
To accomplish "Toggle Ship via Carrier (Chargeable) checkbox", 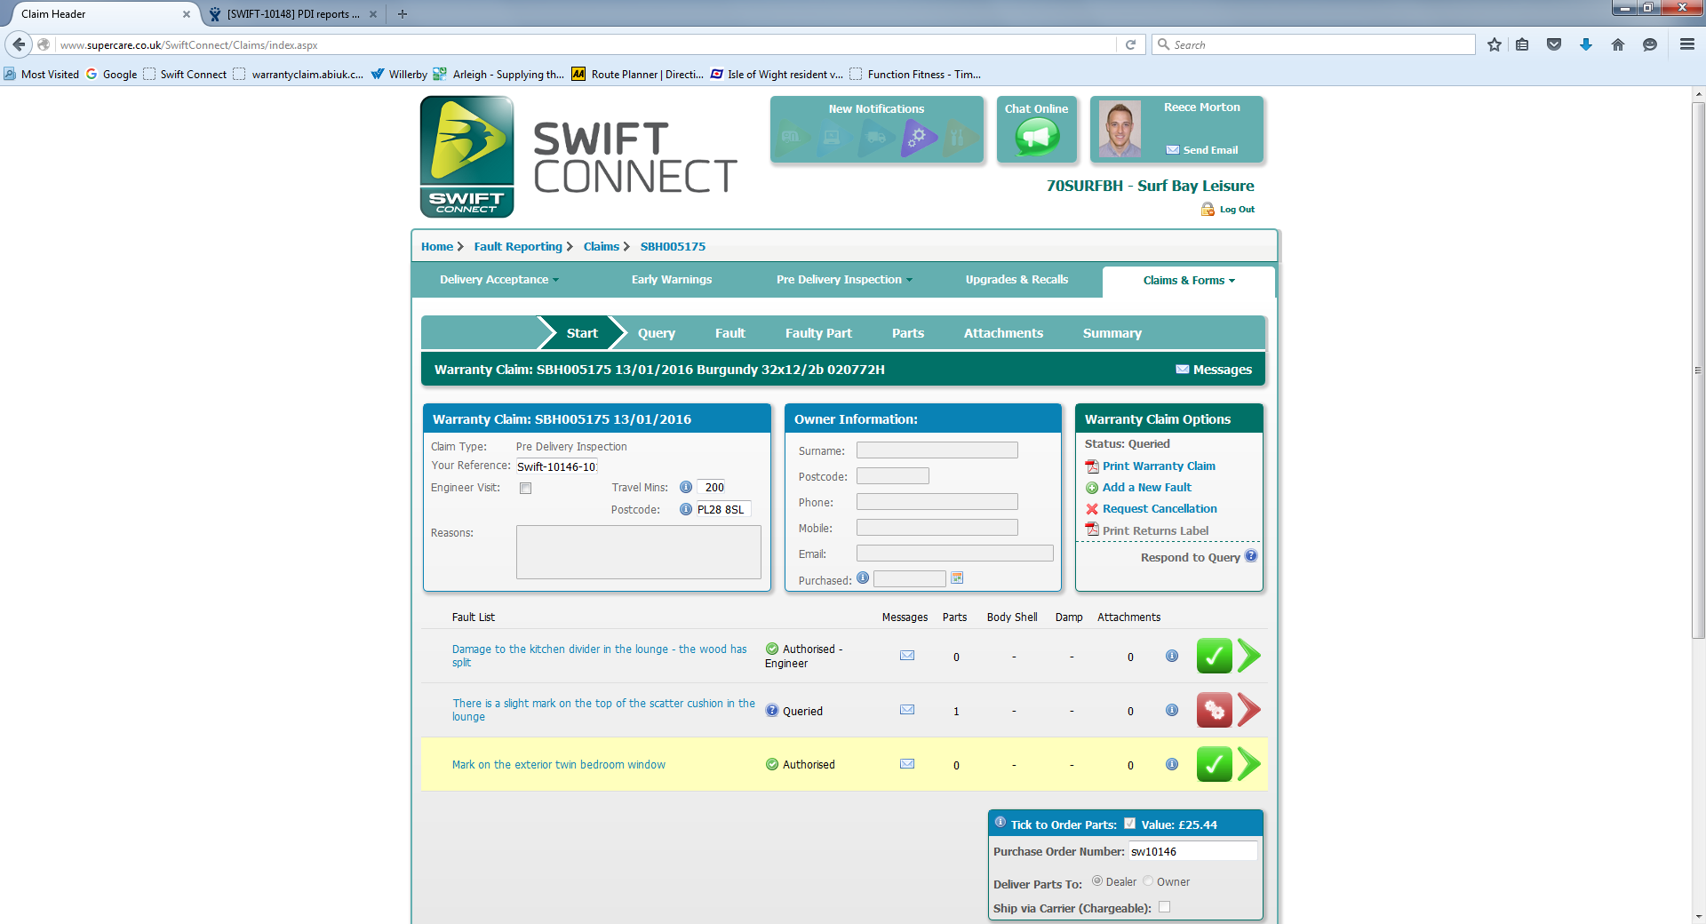I will [1164, 907].
